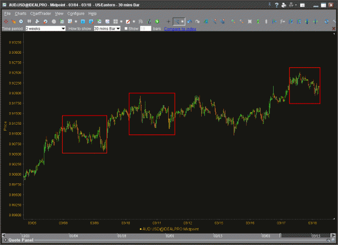Click the Compare to index link
This screenshot has height=245, width=338.
tap(180, 29)
